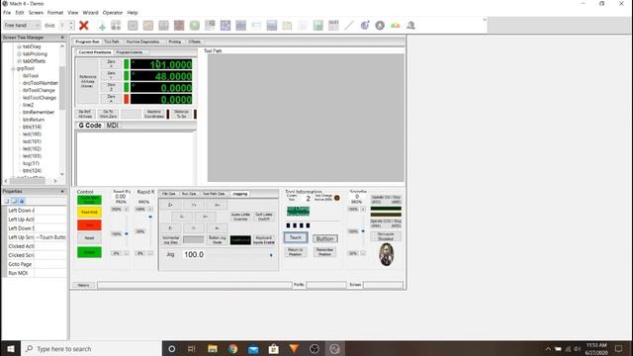Viewport: 633px width, 356px height.
Task: Open the Format menu
Action: (x=55, y=13)
